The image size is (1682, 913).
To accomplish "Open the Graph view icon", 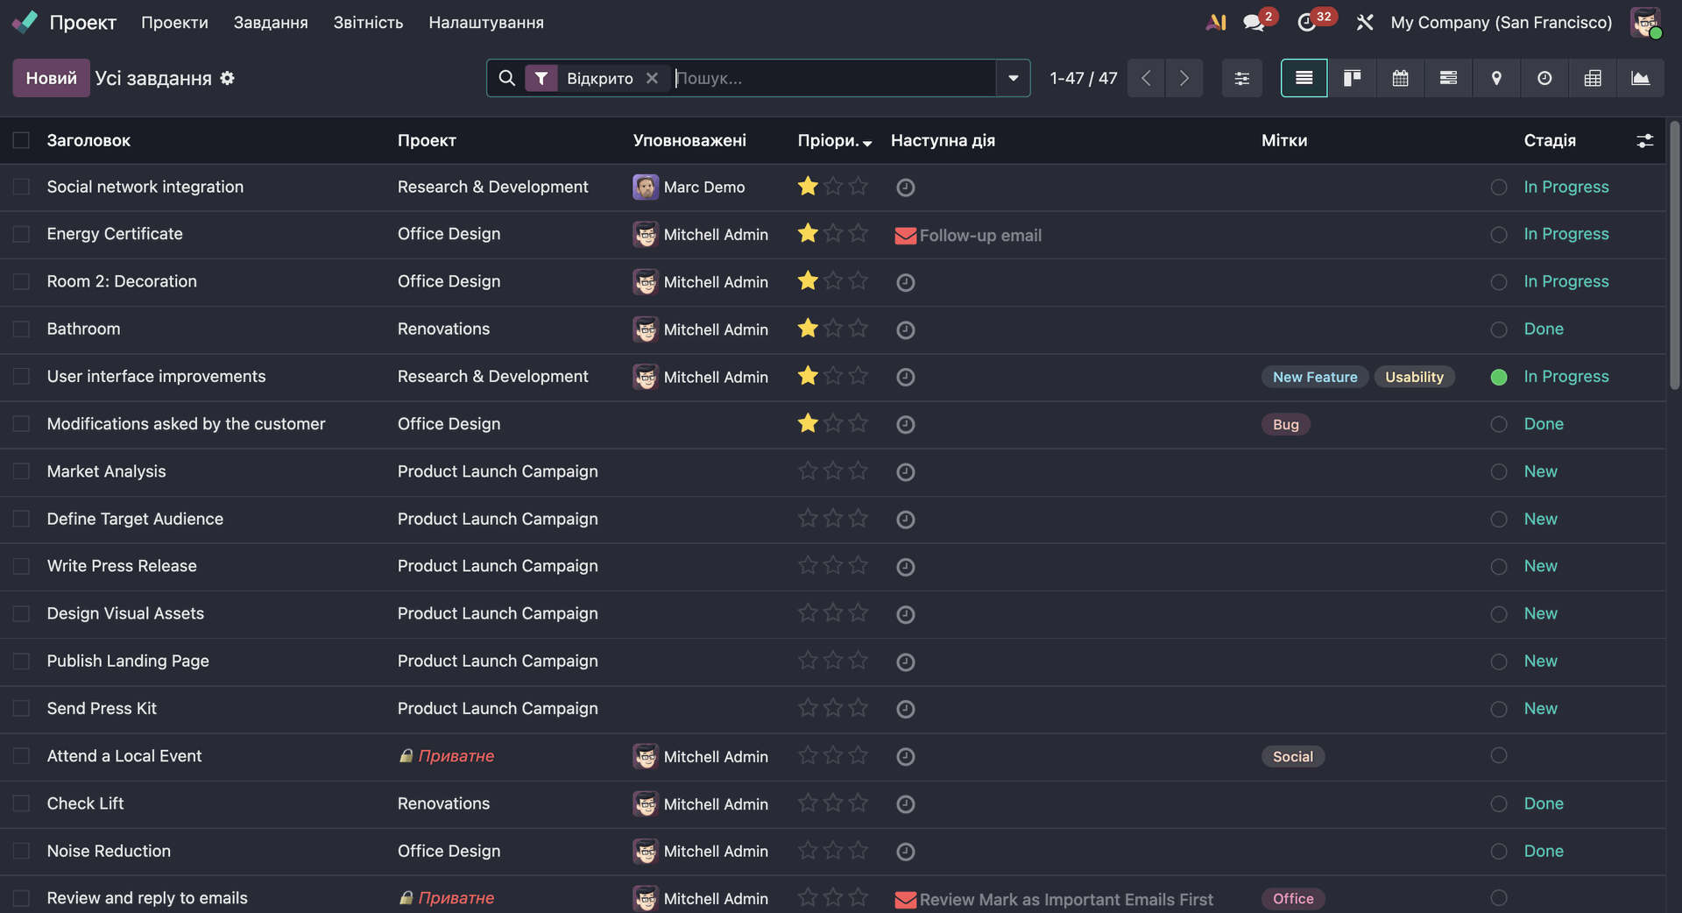I will (1640, 78).
